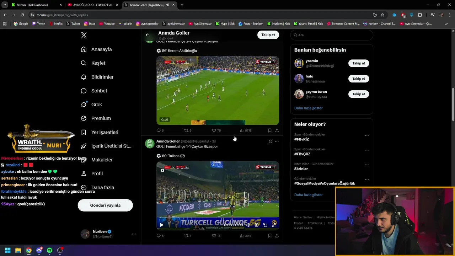This screenshot has width=455, height=256.
Task: Share the 86' Kerem Aktürkoğlu post
Action: click(x=277, y=130)
